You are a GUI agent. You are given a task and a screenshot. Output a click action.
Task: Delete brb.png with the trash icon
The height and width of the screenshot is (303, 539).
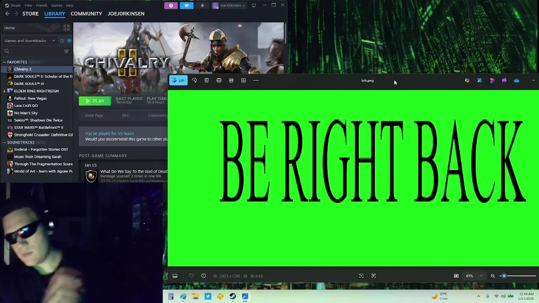coord(206,80)
